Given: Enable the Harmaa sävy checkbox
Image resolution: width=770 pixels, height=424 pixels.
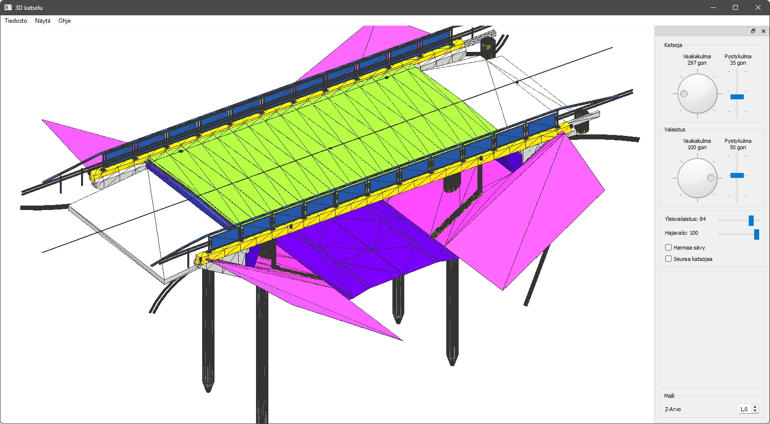Looking at the screenshot, I should click(x=669, y=248).
